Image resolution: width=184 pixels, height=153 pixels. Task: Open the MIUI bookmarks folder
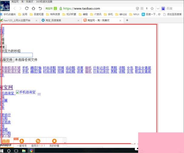coord(134,14)
